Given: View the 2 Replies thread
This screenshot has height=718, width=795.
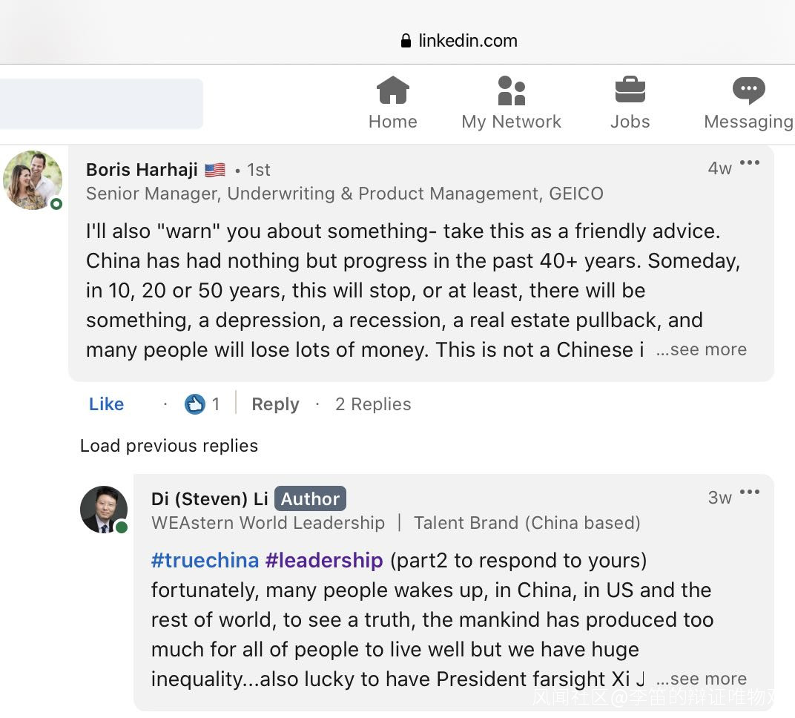Looking at the screenshot, I should click(373, 404).
